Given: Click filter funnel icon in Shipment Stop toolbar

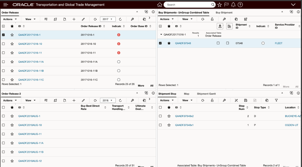Looking at the screenshot, I should coord(276,100).
